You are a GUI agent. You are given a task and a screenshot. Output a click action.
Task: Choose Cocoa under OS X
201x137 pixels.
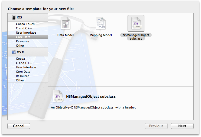pyautogui.click(x=20, y=59)
